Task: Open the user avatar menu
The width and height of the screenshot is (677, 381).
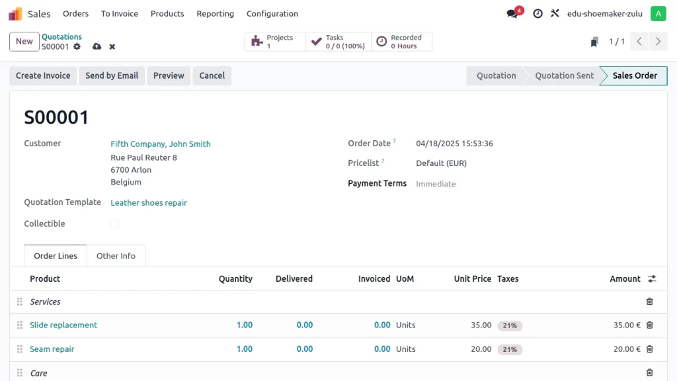Action: (658, 13)
